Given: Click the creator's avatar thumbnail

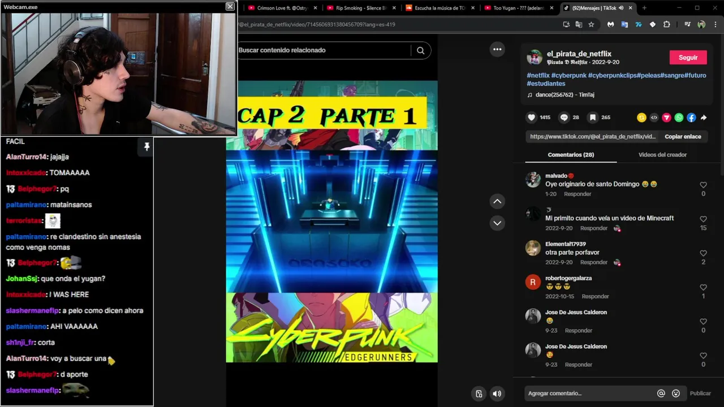Looking at the screenshot, I should click(x=534, y=57).
